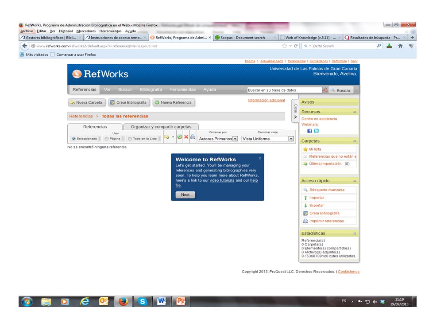Click the red X delete references icon

[186, 137]
